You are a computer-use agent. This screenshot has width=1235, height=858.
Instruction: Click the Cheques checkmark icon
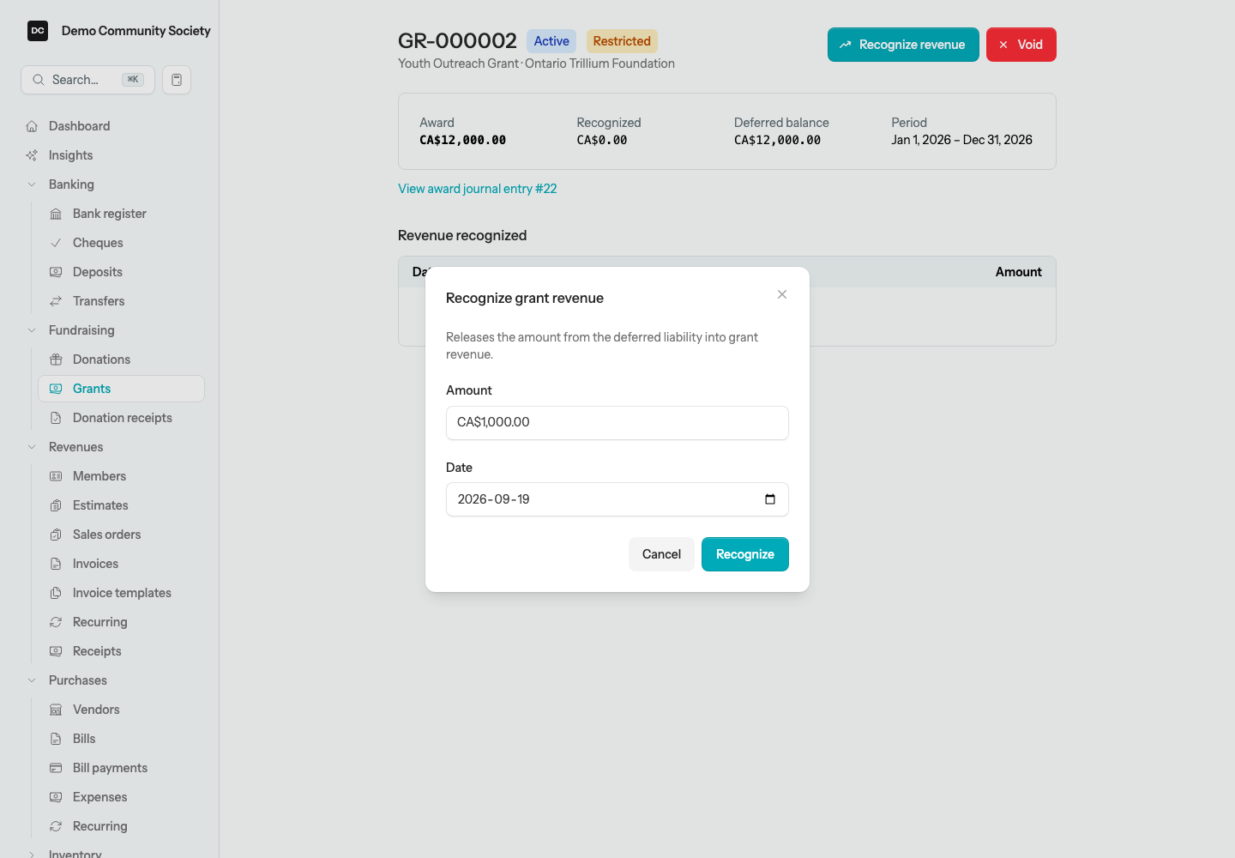56,243
